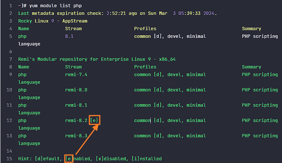Click line number 12 in the gutter
282x163 pixels.
(x=10, y=121)
